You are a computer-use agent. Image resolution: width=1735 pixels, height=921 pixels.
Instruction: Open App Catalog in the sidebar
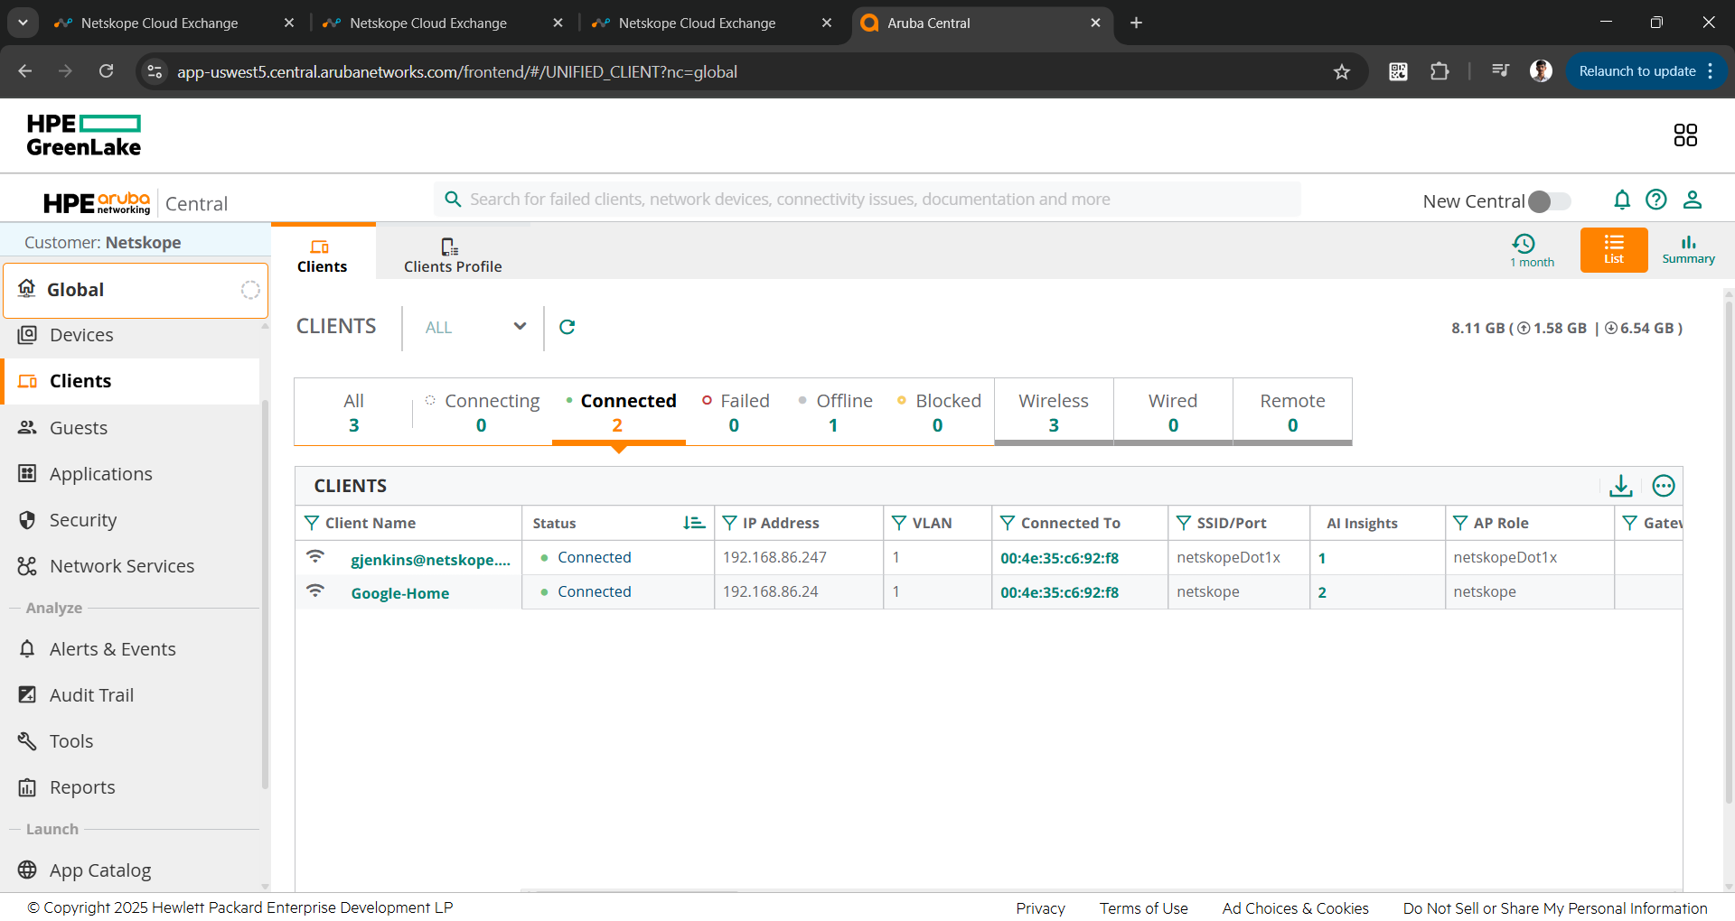[x=100, y=870]
